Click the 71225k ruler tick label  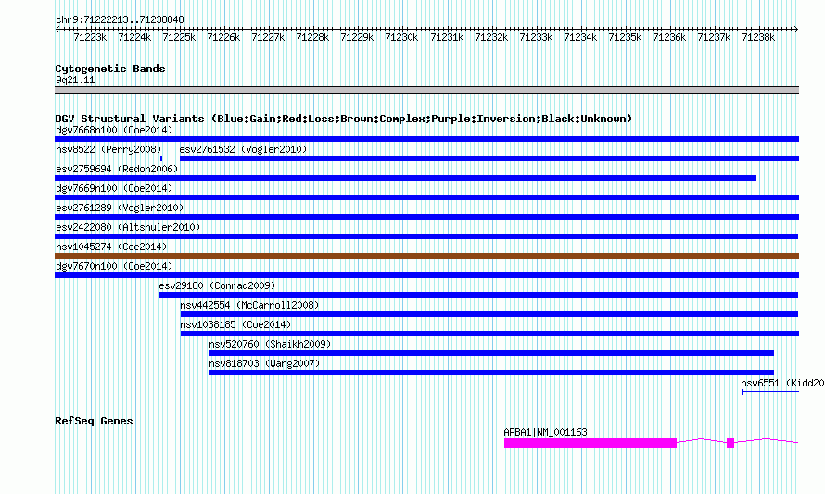click(179, 37)
